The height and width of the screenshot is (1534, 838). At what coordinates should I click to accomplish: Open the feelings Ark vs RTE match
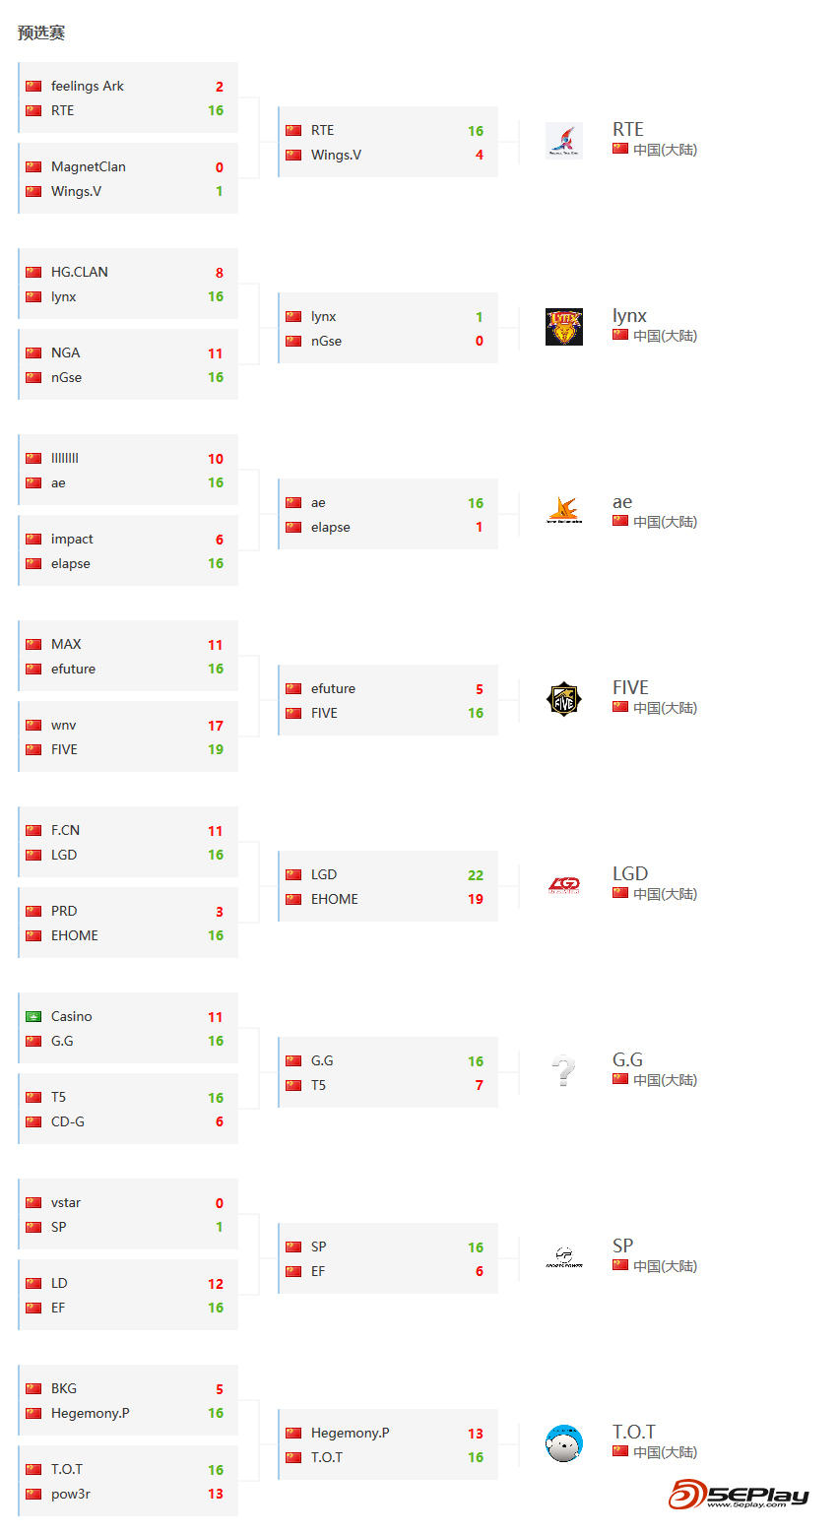pos(128,97)
